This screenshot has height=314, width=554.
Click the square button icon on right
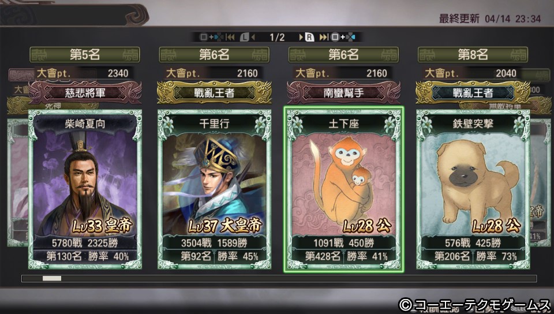335,37
